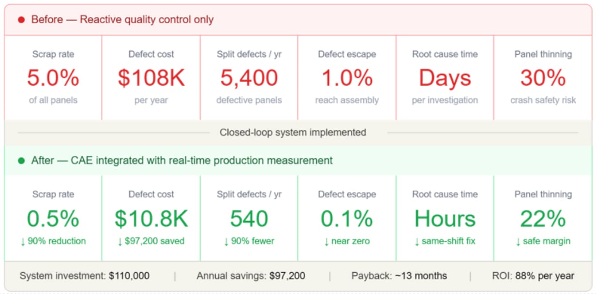Click the 'Panel thinning' label in the Before row
596x294 pixels.
click(x=543, y=54)
